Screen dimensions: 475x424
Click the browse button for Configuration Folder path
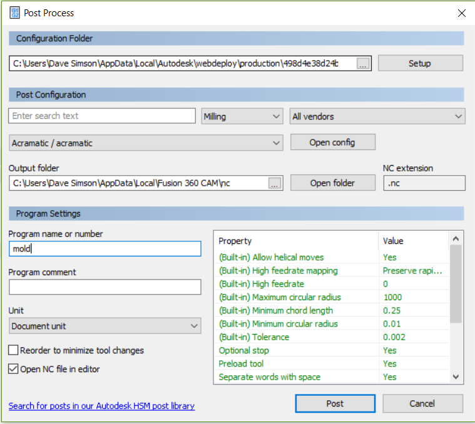[364, 63]
